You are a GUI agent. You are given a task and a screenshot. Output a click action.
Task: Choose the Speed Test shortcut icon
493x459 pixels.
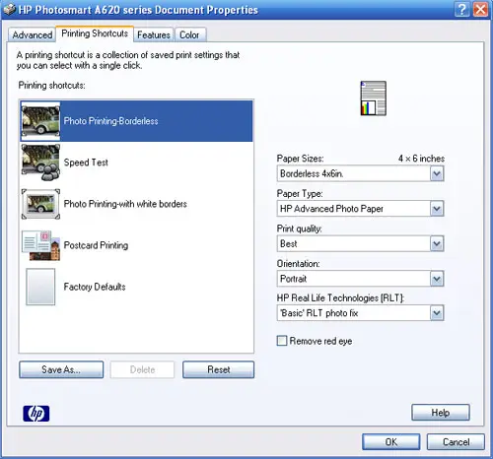click(40, 163)
